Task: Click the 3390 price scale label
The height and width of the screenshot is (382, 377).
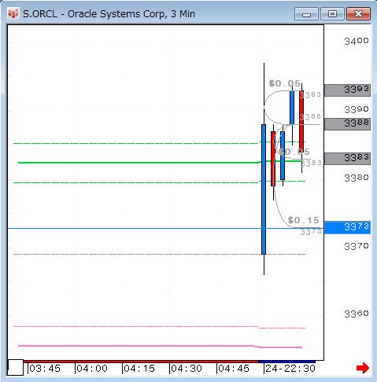Action: point(357,109)
